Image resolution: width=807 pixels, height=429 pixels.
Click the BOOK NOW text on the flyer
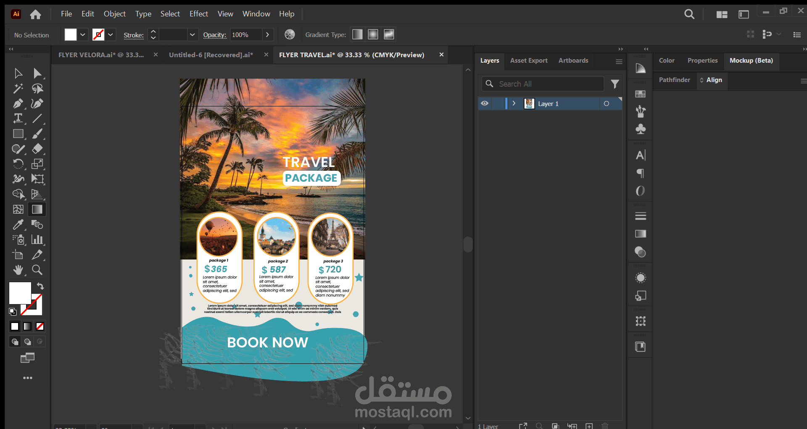pyautogui.click(x=267, y=342)
